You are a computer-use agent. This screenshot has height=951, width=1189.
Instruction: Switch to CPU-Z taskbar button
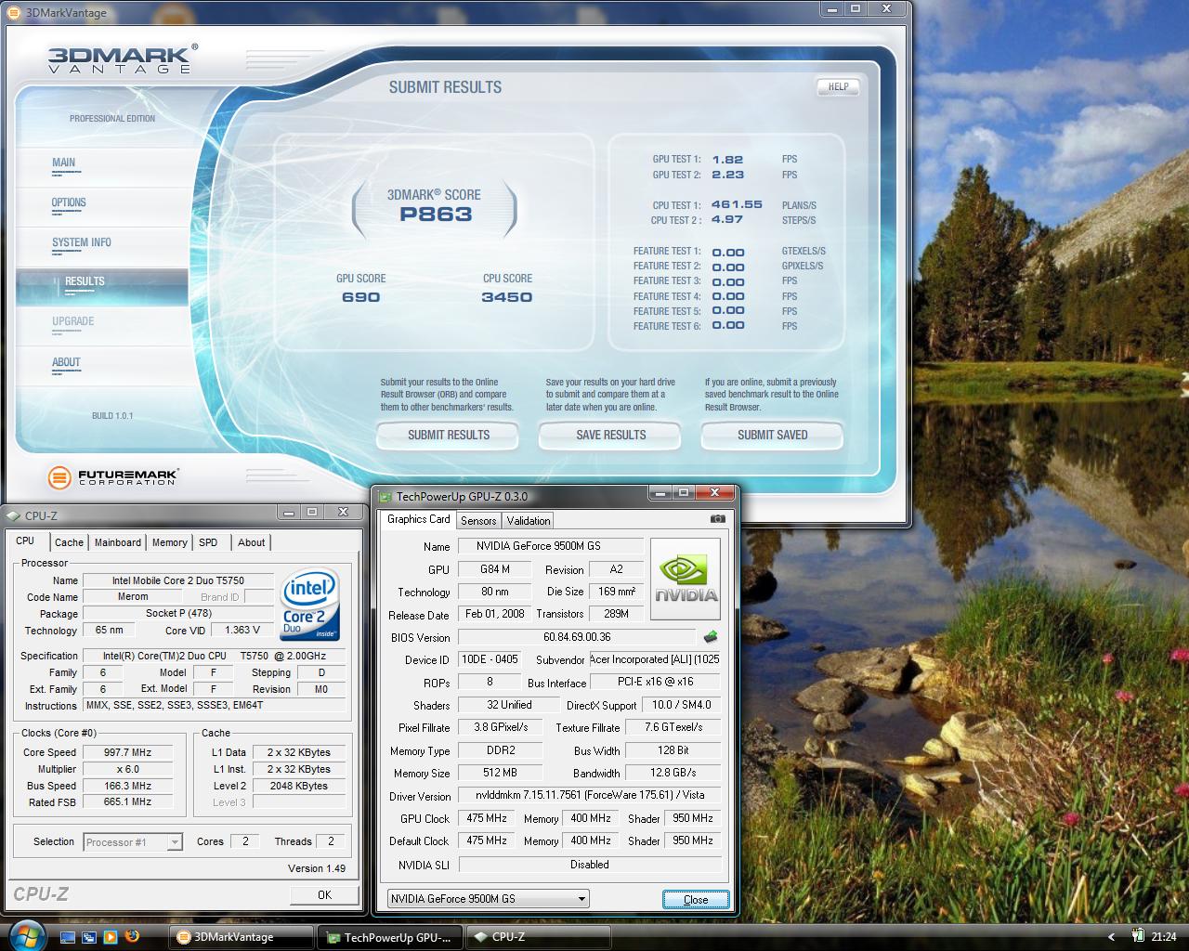(537, 937)
